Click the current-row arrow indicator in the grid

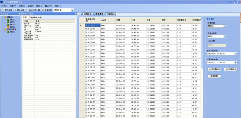point(80,25)
